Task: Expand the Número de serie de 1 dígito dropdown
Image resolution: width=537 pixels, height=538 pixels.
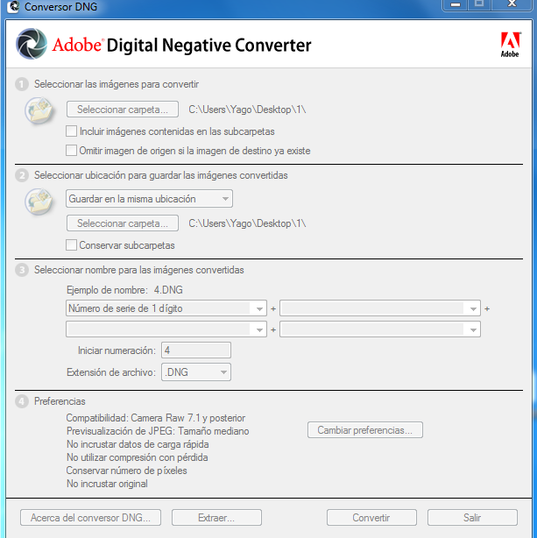Action: (166, 308)
